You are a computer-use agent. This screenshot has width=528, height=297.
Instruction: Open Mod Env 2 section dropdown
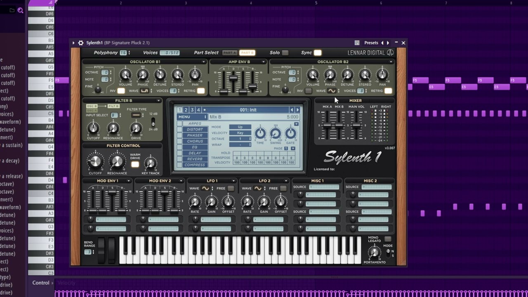[181, 181]
